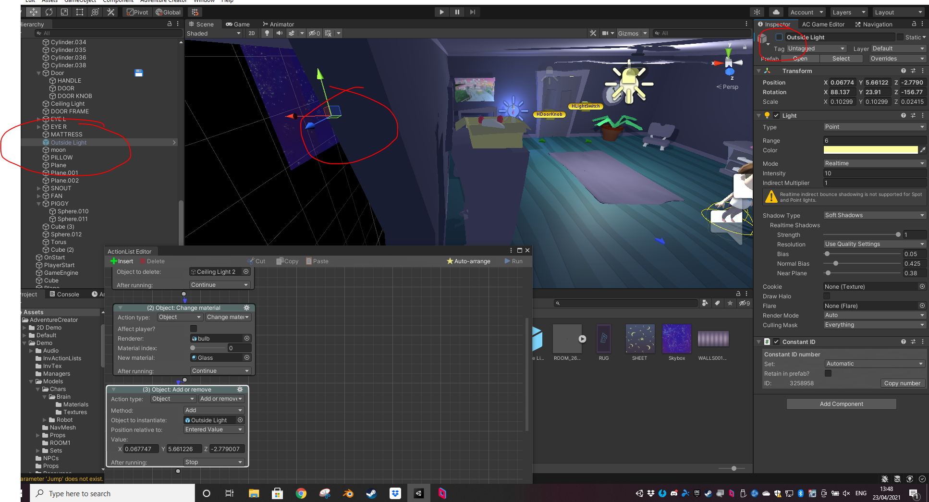Click Auto-arrange in ActionList Editor
Viewport: 929px width, 502px height.
pyautogui.click(x=468, y=261)
